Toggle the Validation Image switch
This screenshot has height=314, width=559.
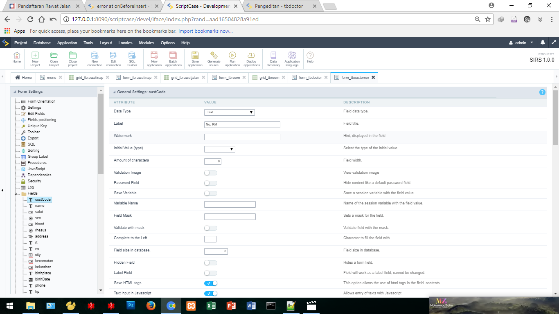(x=211, y=173)
